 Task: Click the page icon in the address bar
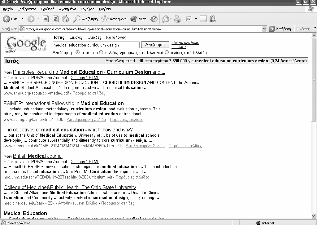[22, 29]
